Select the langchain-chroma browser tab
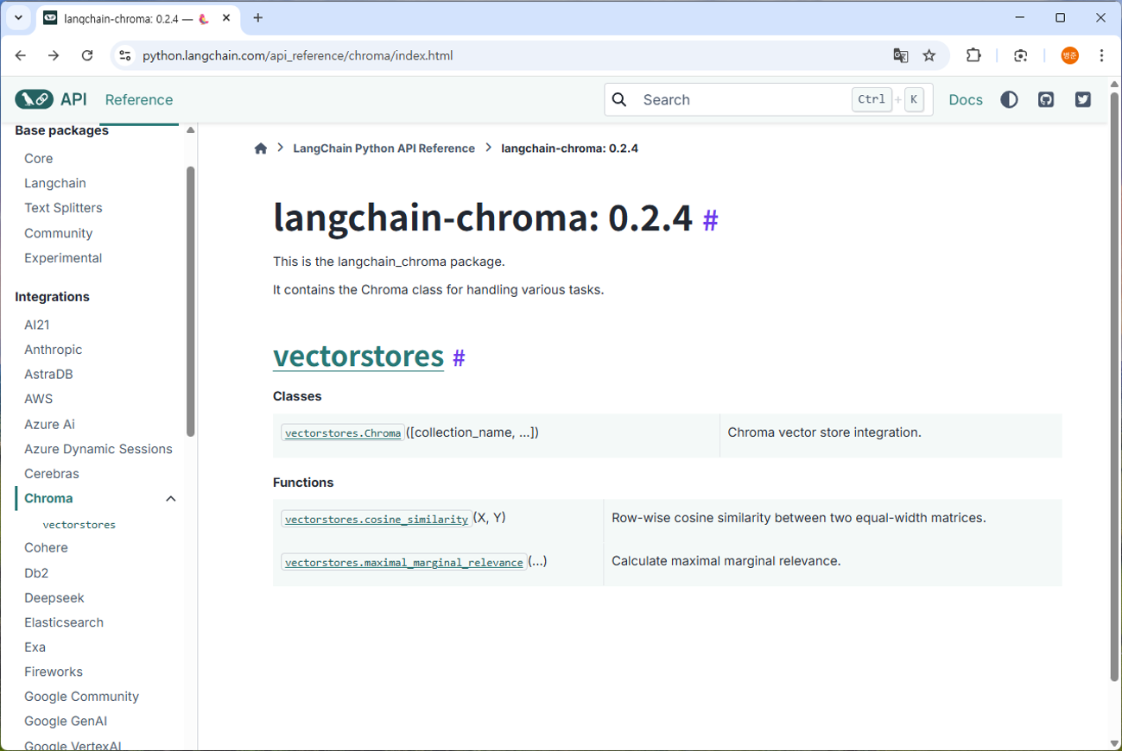 point(137,18)
